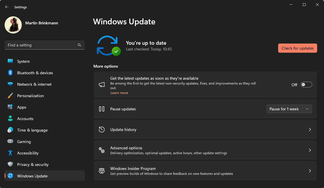The width and height of the screenshot is (324, 188).
Task: Expand Advanced options chevron
Action: [x=310, y=150]
